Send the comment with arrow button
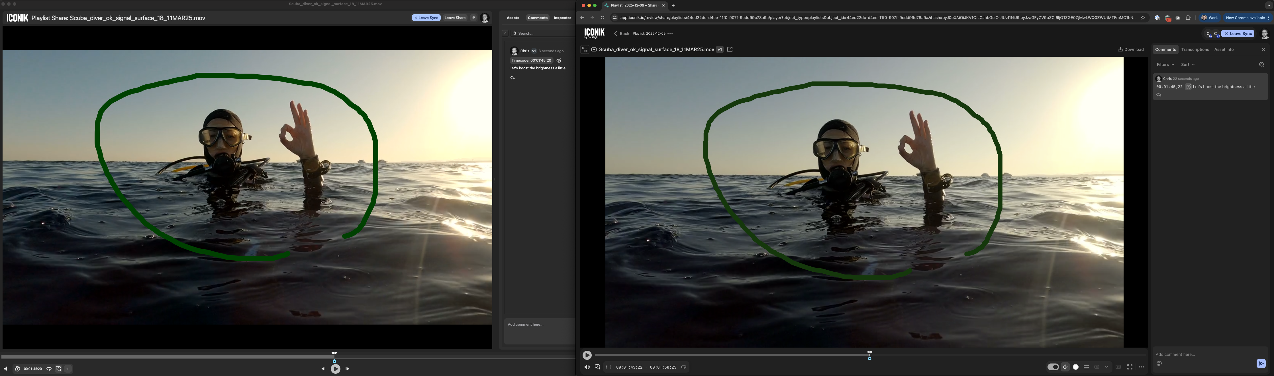Viewport: 1274px width, 376px height. click(1261, 364)
